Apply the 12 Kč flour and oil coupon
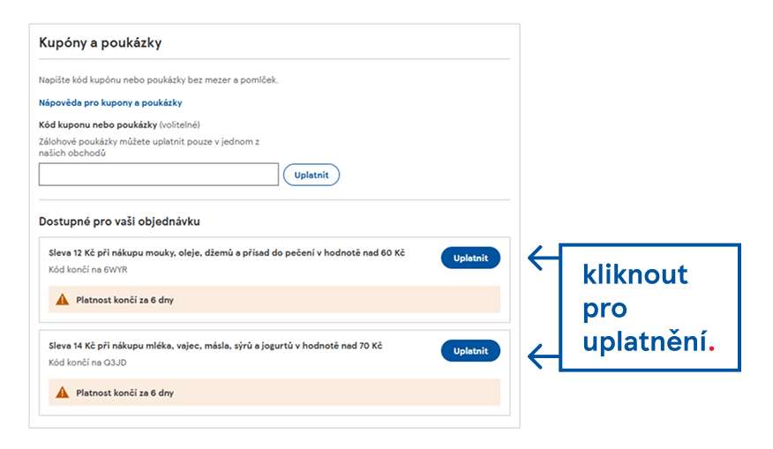 (x=470, y=258)
